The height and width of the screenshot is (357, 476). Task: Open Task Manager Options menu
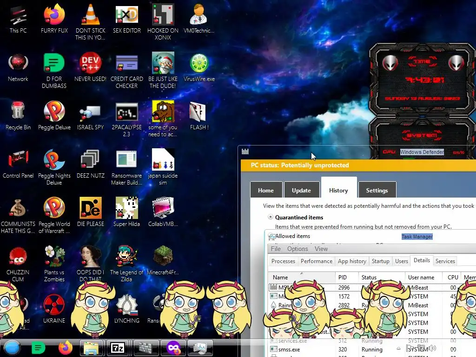coord(297,249)
